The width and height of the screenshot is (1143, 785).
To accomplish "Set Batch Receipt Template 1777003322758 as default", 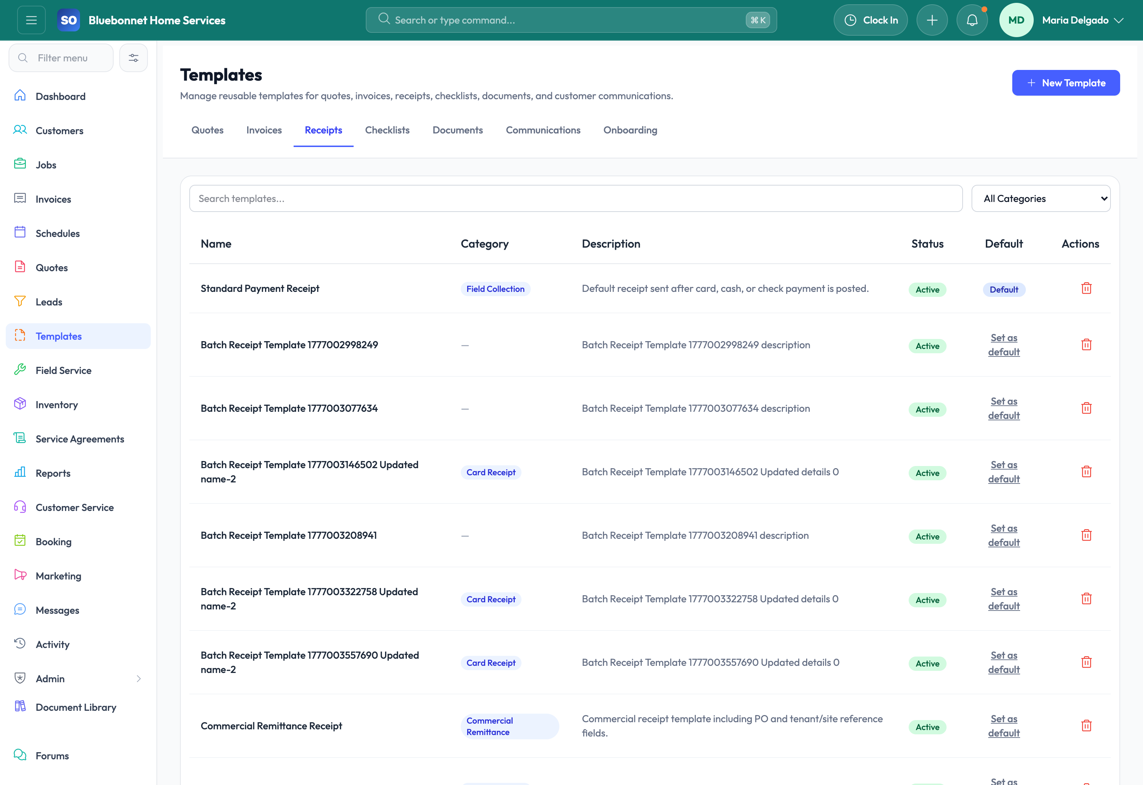I will [1004, 599].
